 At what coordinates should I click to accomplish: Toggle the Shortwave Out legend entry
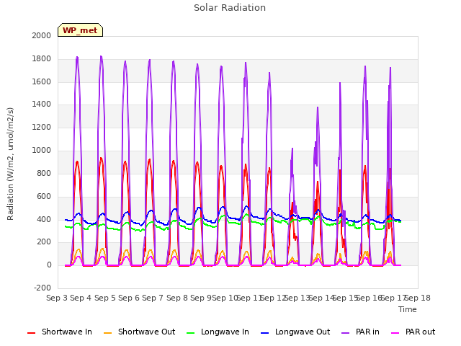pyautogui.click(x=139, y=332)
